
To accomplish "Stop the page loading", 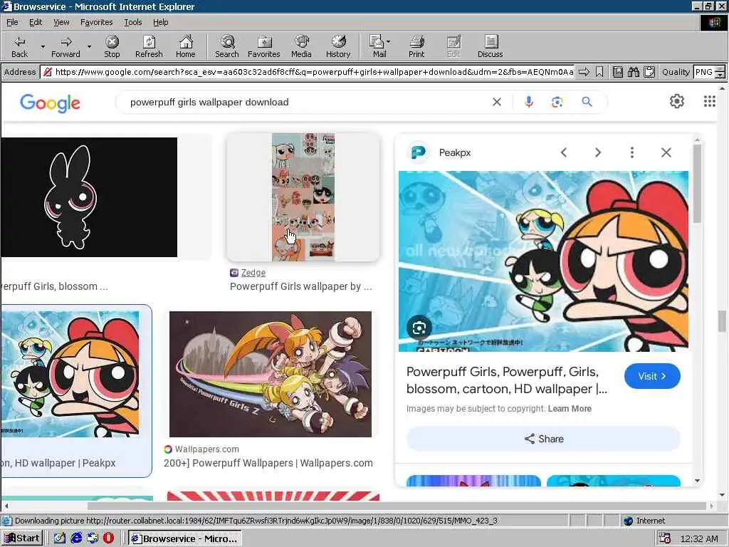I will point(112,46).
